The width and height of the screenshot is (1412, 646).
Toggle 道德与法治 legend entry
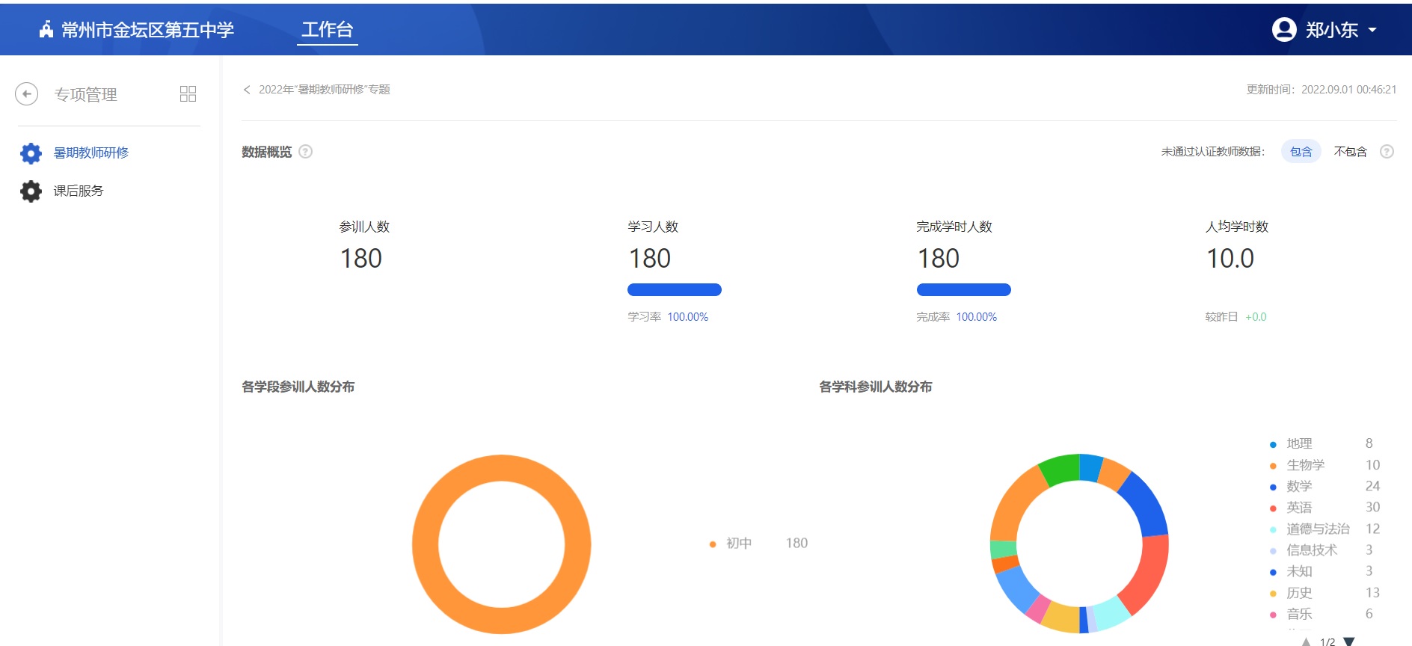pos(1324,529)
